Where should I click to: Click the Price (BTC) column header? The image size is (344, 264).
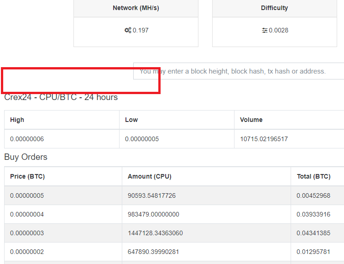pyautogui.click(x=27, y=176)
